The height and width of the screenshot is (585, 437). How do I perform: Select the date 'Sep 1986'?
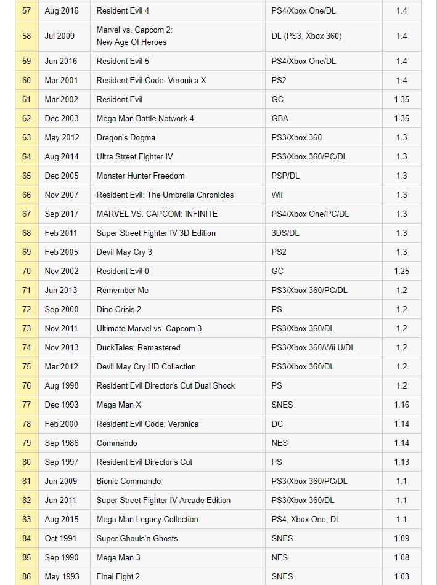point(62,443)
